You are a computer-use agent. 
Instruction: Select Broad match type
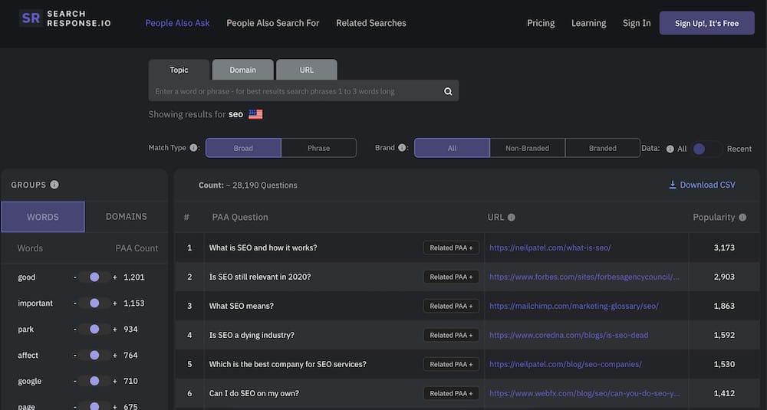(243, 148)
